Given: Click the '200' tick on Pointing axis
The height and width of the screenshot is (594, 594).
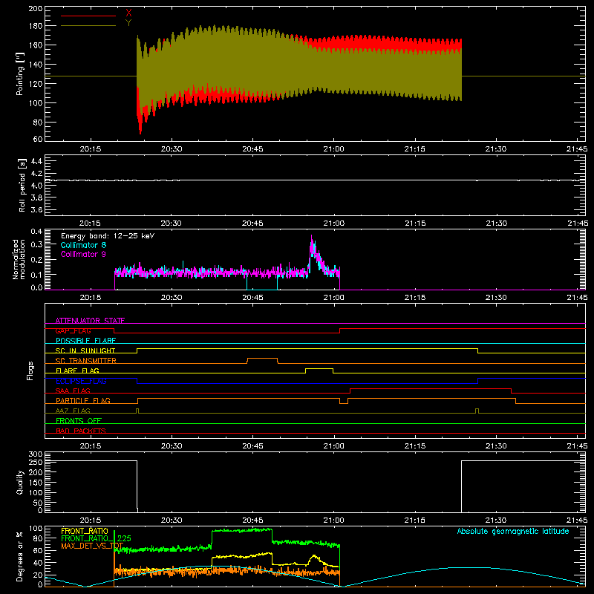Looking at the screenshot, I should 35,8.
